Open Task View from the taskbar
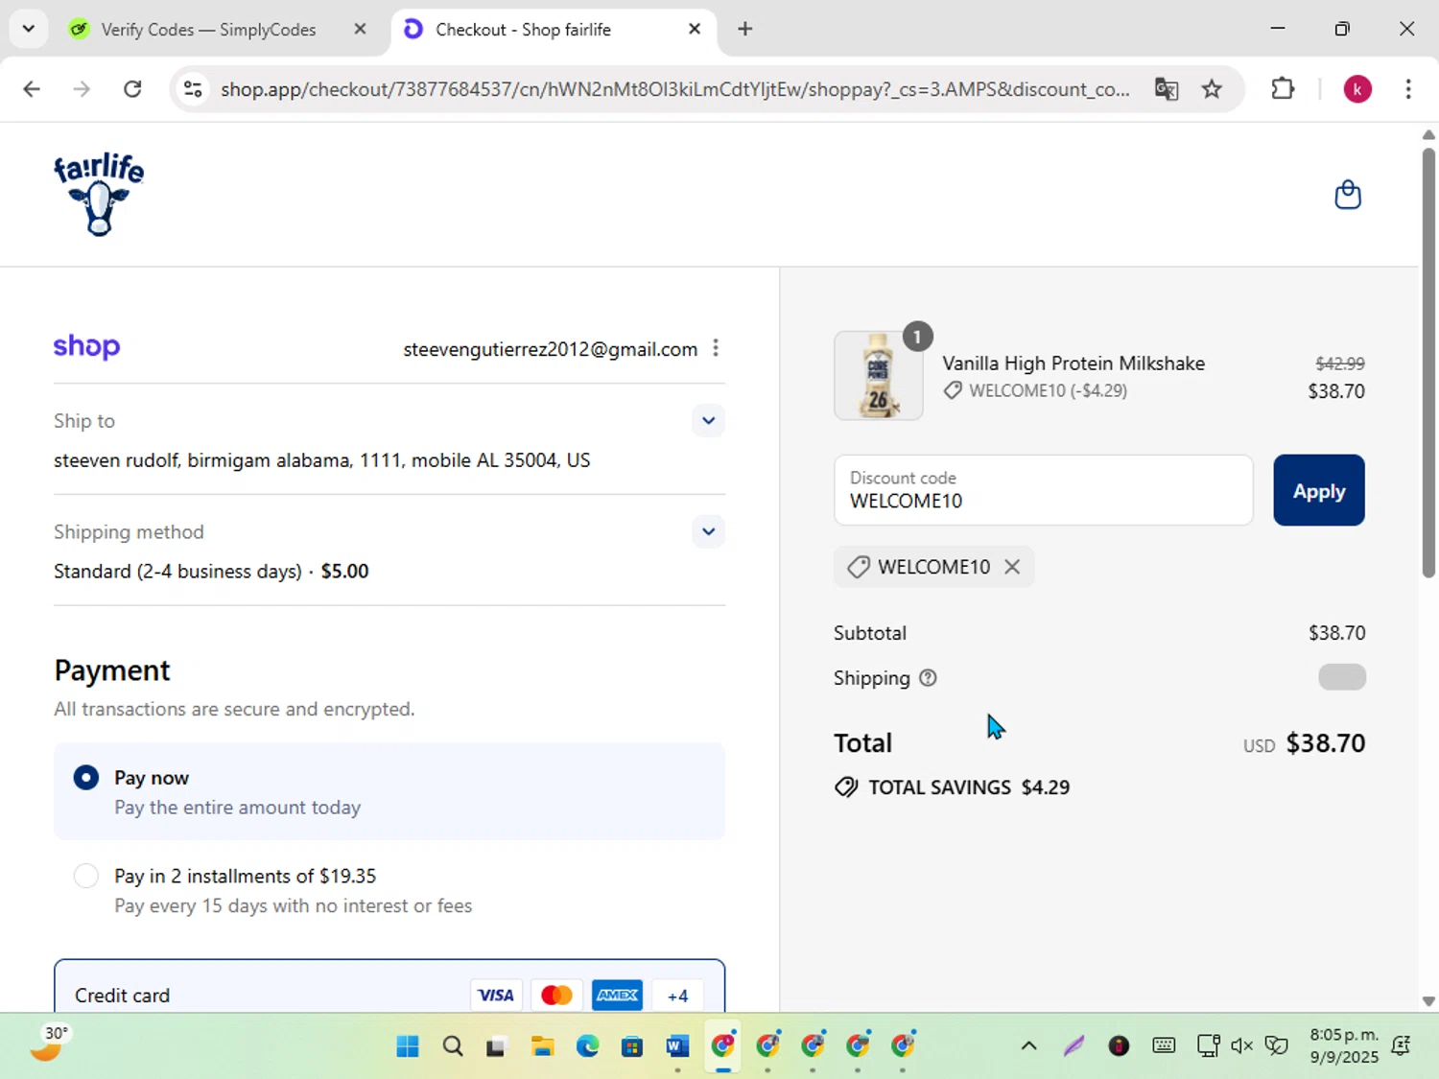Viewport: 1439px width, 1079px height. 496,1046
